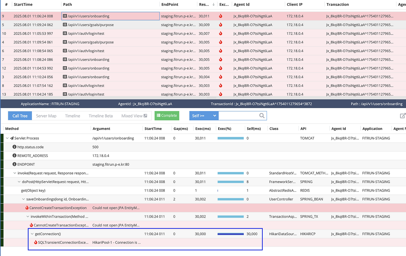Click the exception flame icon in row 6

coord(221,51)
